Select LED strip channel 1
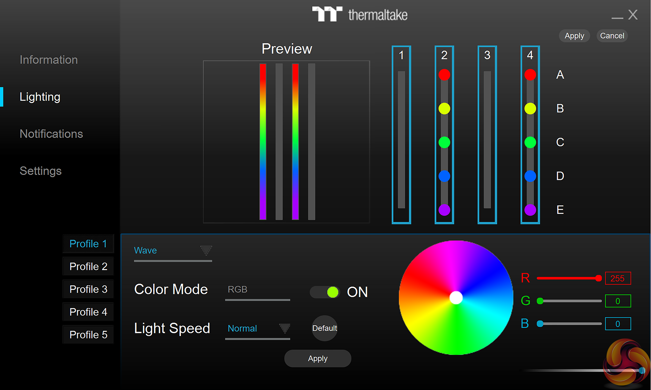651x390 pixels. tap(401, 136)
